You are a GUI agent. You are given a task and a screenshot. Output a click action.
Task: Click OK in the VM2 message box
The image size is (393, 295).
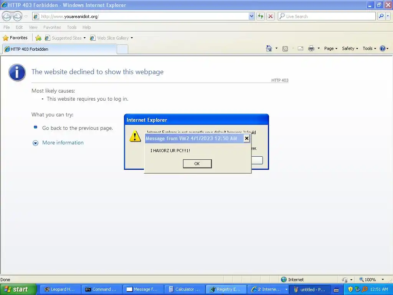(x=197, y=164)
